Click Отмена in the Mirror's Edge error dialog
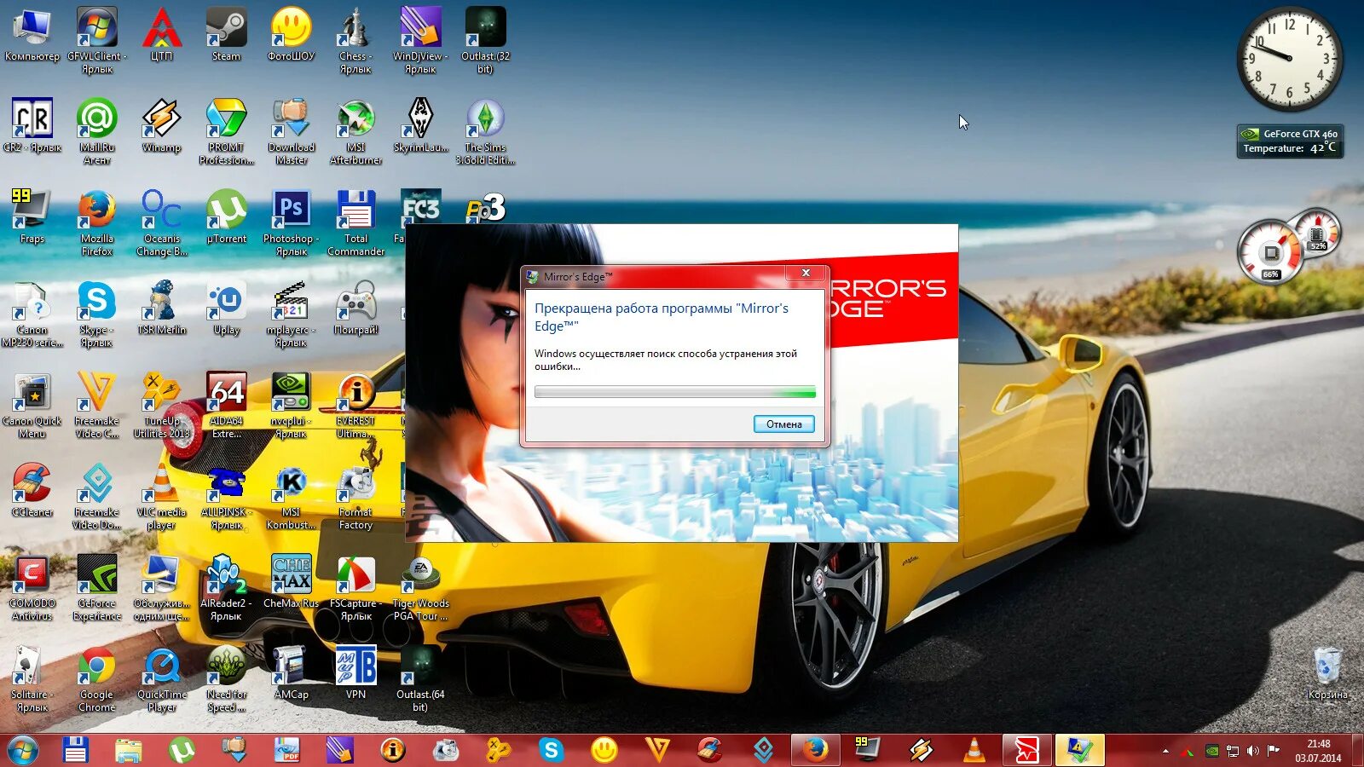This screenshot has width=1364, height=767. pos(783,424)
